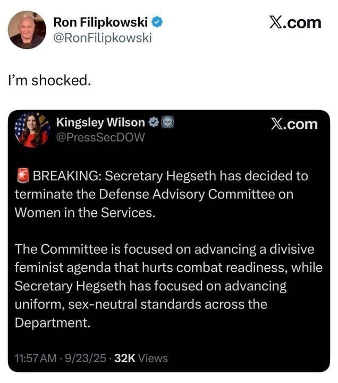Click the government seal badge beside Kingsley Wilson

pos(166,122)
